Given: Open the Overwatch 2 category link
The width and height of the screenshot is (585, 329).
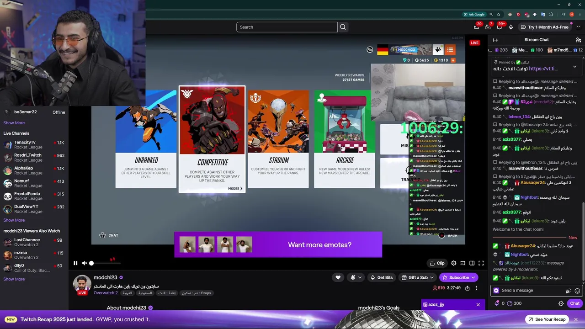Looking at the screenshot, I should point(106,293).
